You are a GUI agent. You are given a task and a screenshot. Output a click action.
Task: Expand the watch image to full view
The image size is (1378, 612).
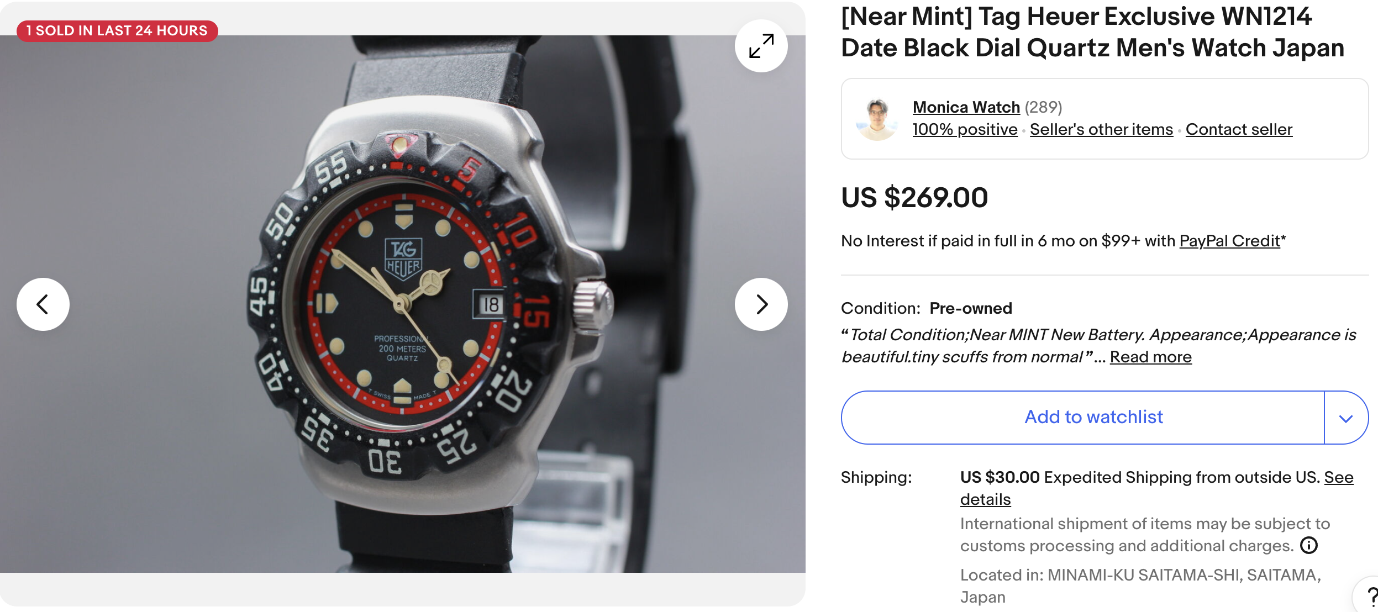pos(761,46)
